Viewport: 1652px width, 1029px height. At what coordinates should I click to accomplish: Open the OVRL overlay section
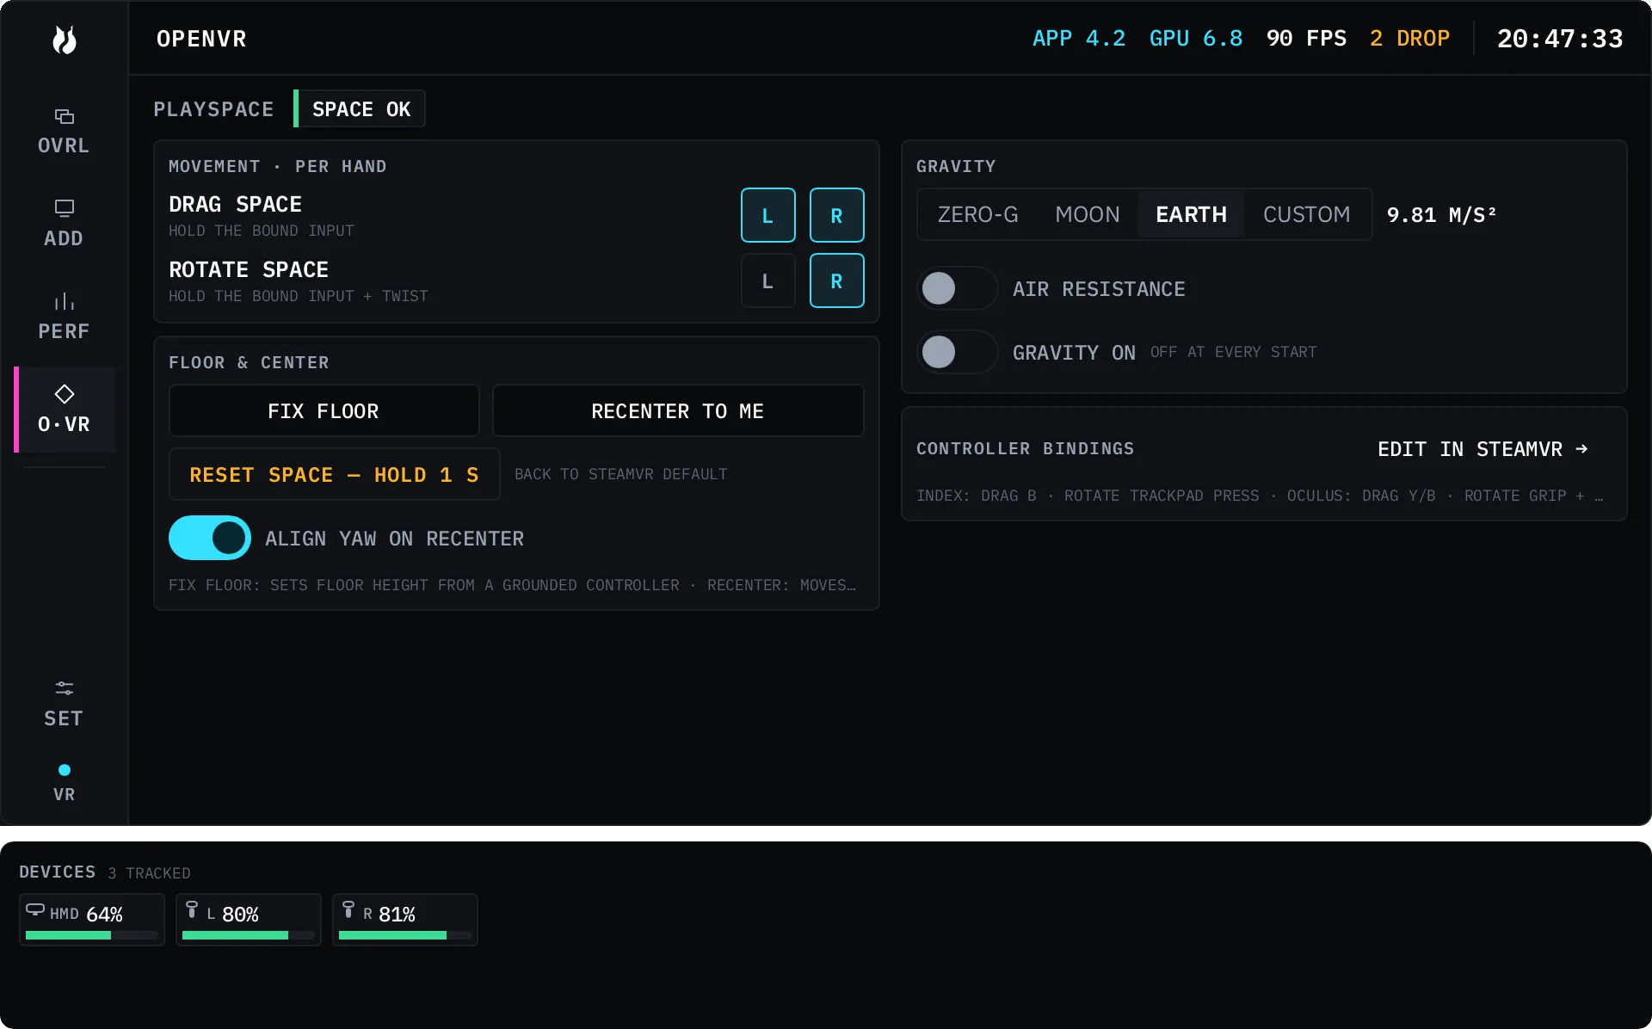65,131
